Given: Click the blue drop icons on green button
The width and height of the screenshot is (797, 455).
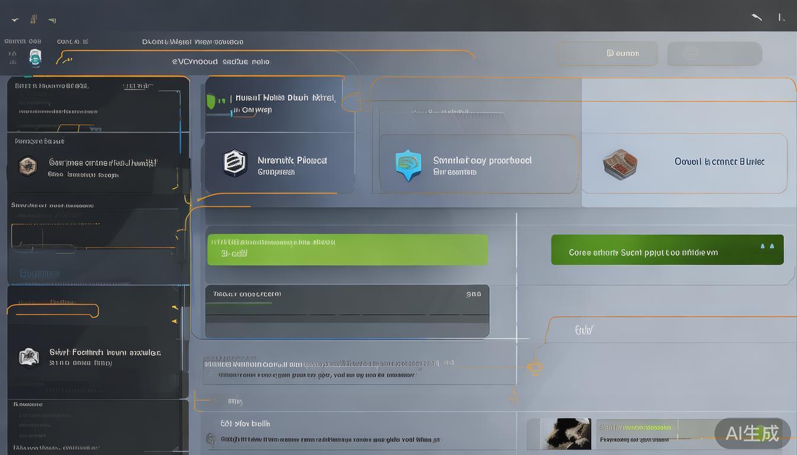Looking at the screenshot, I should pyautogui.click(x=766, y=246).
